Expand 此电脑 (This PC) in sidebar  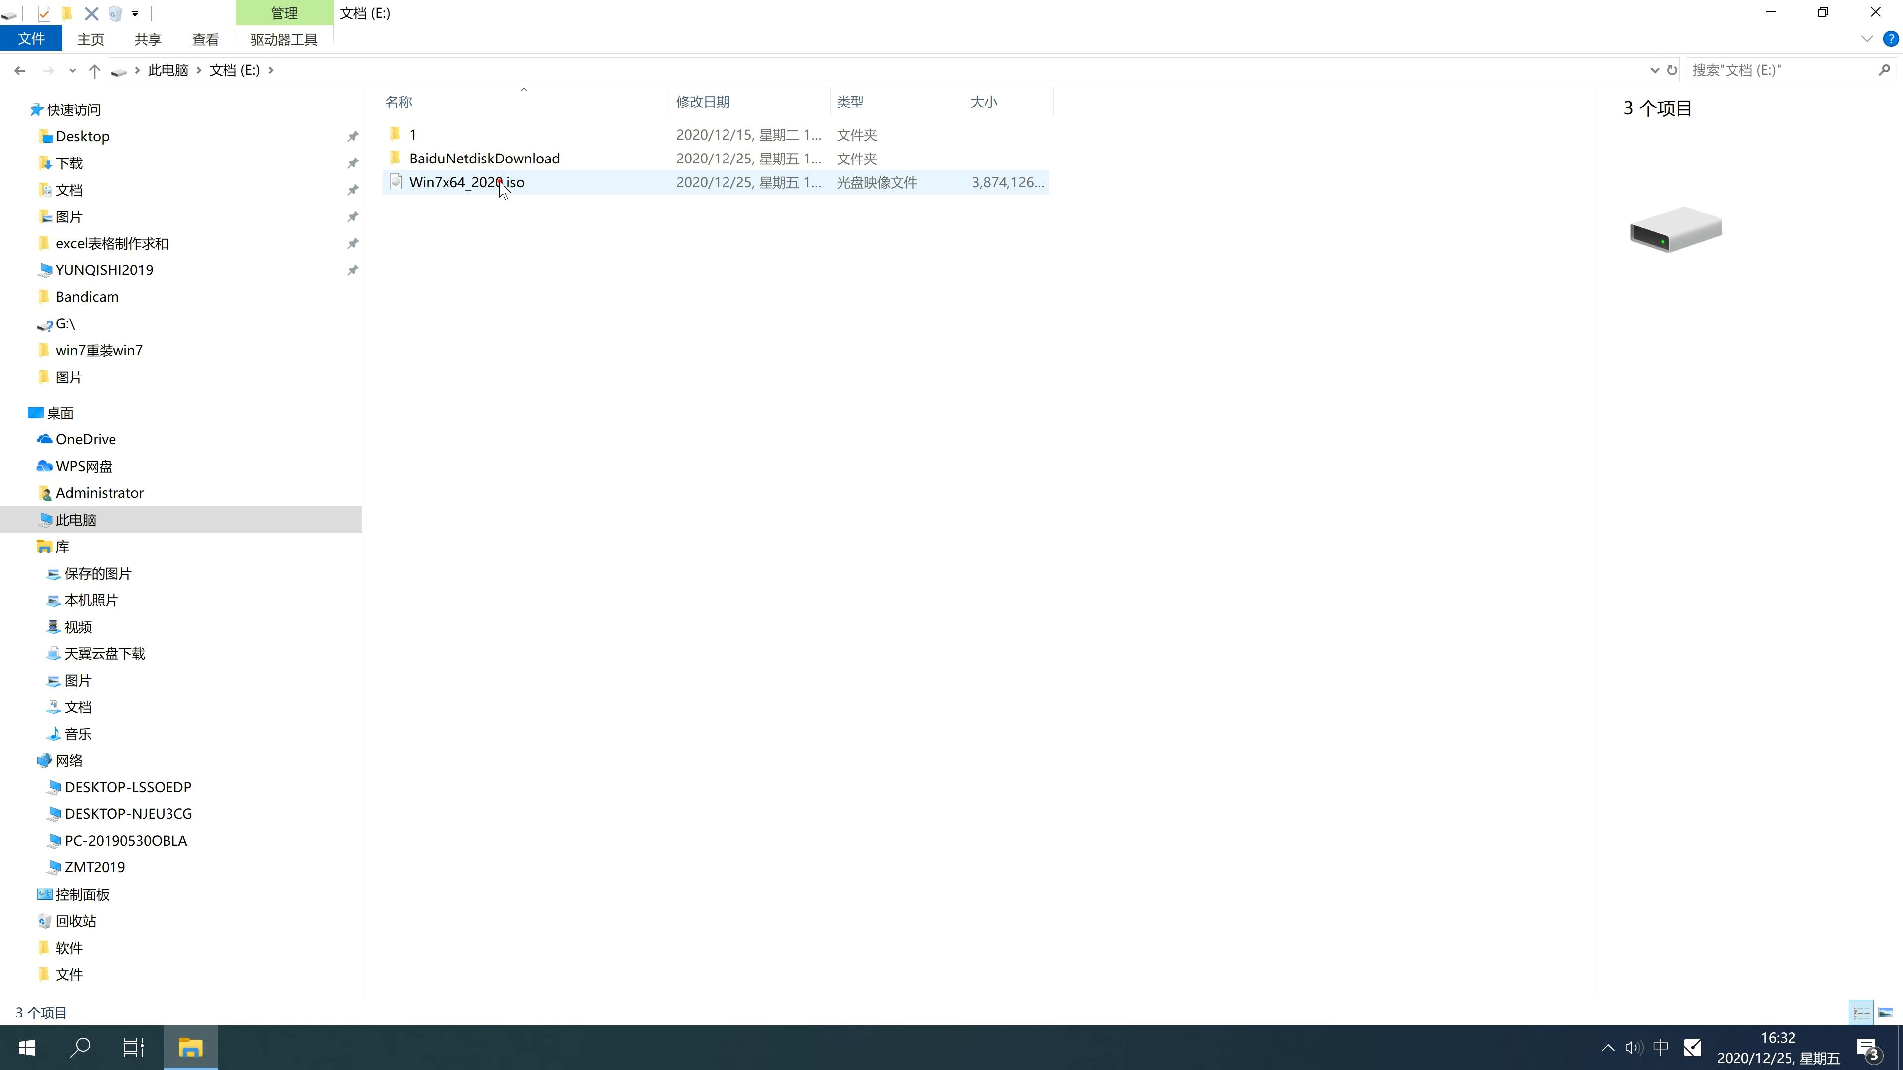point(21,519)
